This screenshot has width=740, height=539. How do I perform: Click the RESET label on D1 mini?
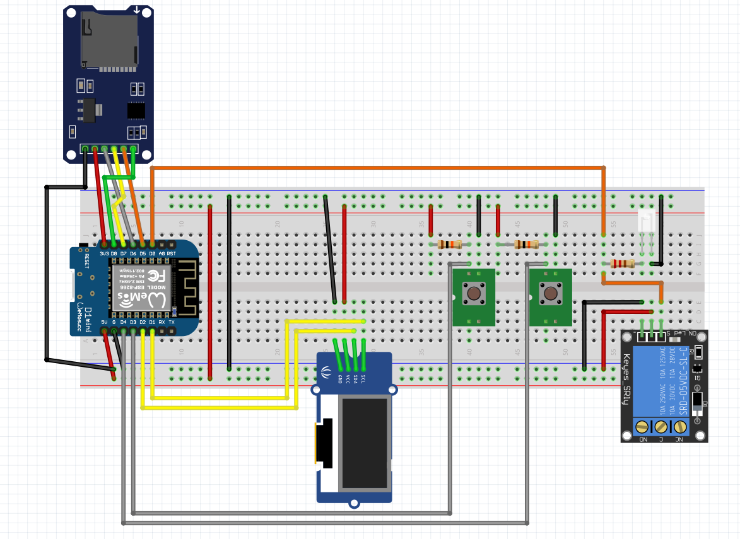87,261
